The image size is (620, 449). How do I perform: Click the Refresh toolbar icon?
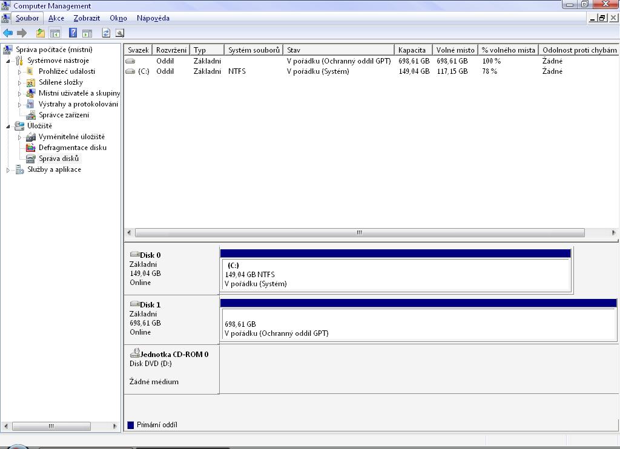[106, 33]
